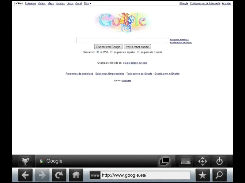Activate the pan/move navigation icon

202,161
